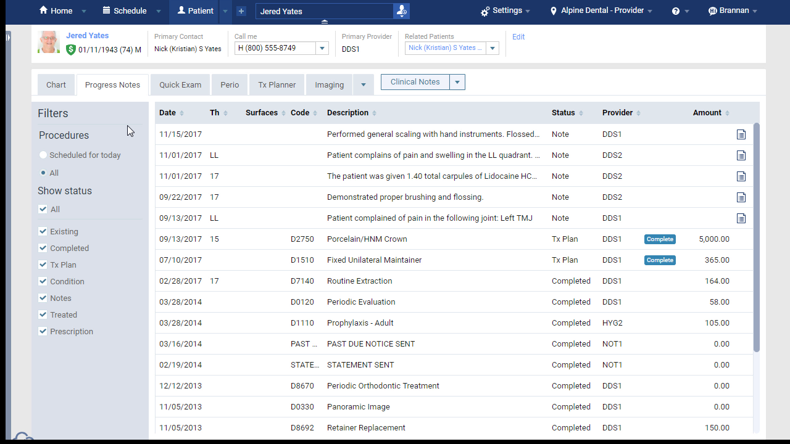Screen dimensions: 790x444
Task: Expand the Clinical Notes dropdown arrow
Action: click(457, 82)
